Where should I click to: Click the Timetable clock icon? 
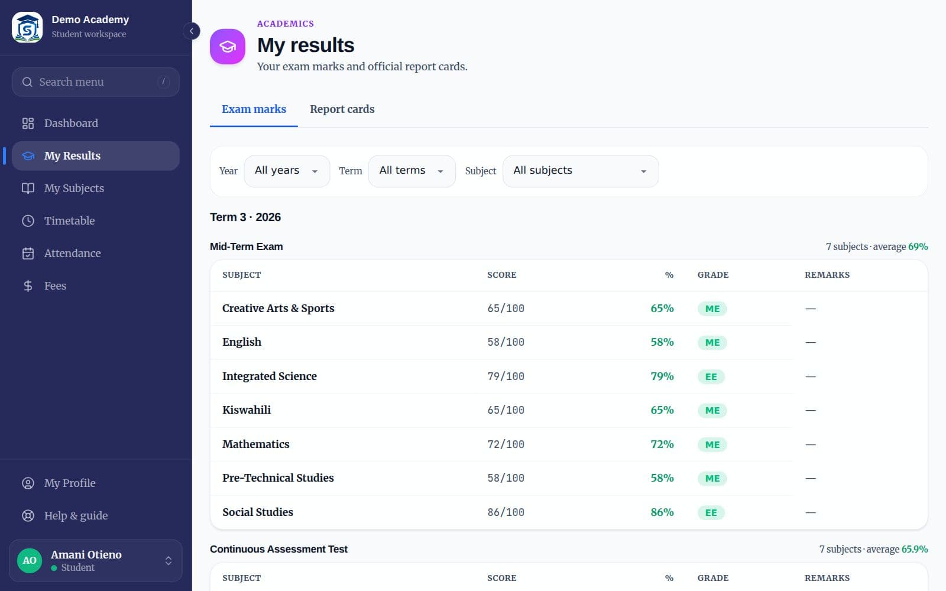point(28,220)
